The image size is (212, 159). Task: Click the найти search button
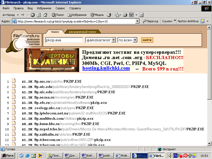[147, 40]
